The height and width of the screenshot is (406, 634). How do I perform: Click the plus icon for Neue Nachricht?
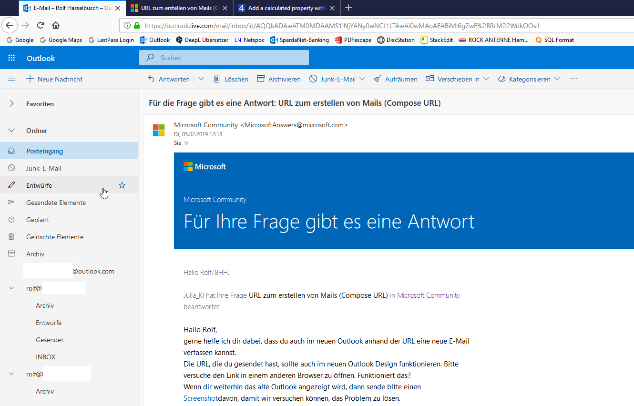coord(30,79)
